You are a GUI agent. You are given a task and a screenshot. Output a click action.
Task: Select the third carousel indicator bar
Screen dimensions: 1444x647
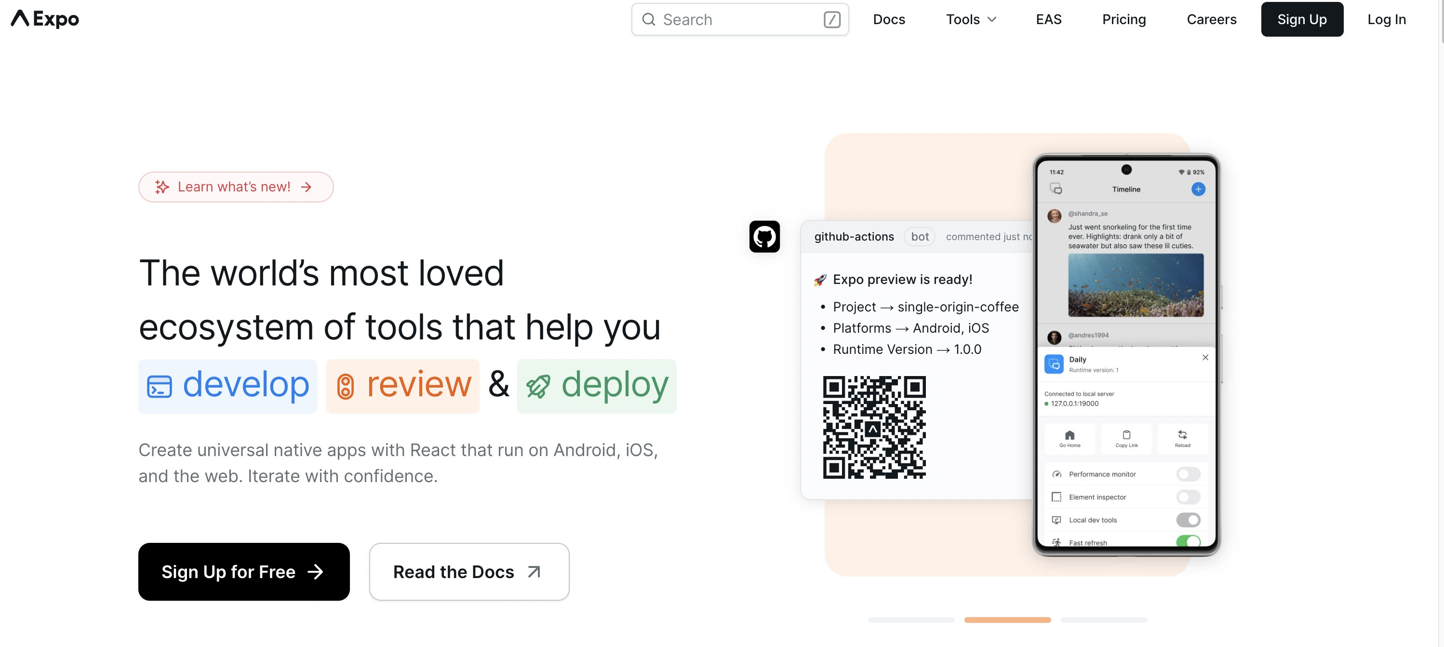coord(1104,620)
